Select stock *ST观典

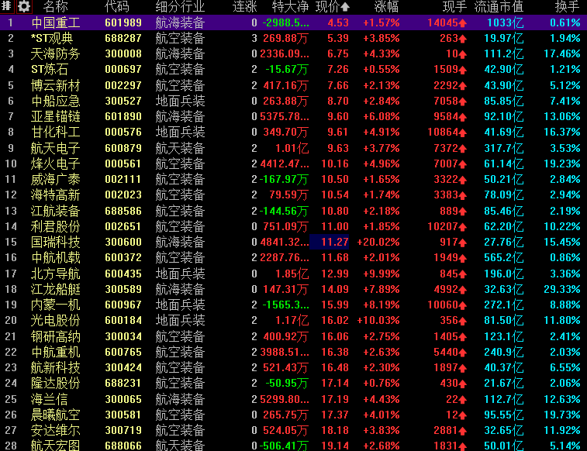(x=52, y=38)
